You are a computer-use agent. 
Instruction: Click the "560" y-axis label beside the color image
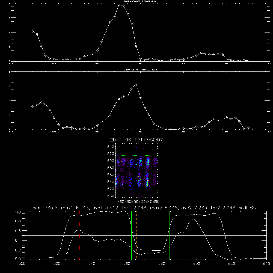point(111,175)
